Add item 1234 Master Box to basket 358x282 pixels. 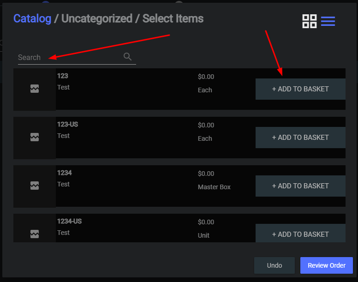tap(300, 186)
